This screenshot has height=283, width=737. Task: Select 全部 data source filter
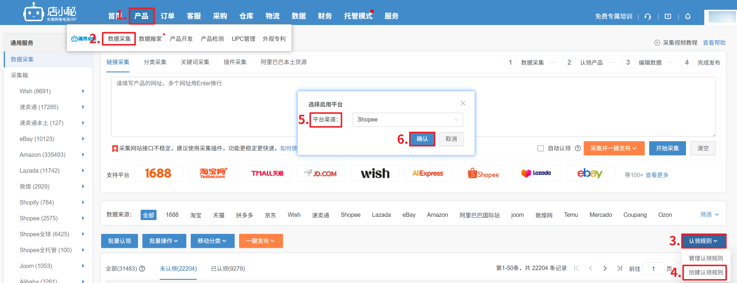pyautogui.click(x=149, y=215)
